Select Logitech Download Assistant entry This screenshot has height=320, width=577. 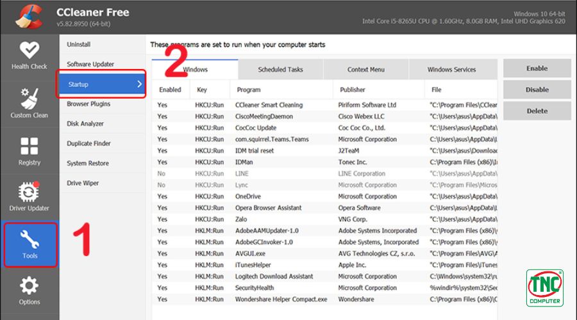[324, 276]
